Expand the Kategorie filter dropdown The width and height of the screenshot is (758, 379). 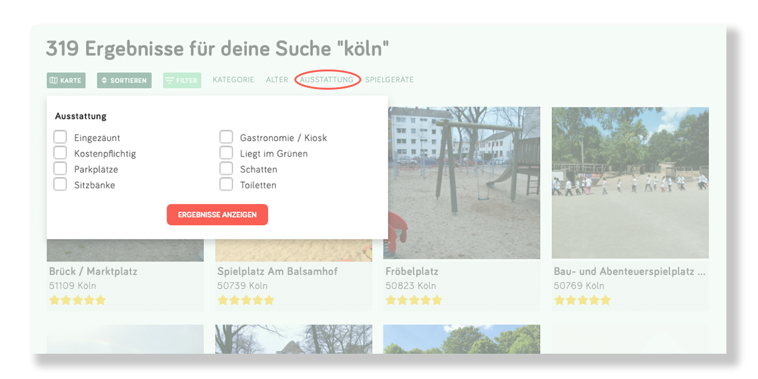click(233, 80)
